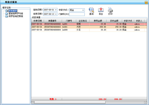149x105 pixels.
Task: Click the 蓝钻地带罗马座 folder icon
Action: click(x=7, y=13)
